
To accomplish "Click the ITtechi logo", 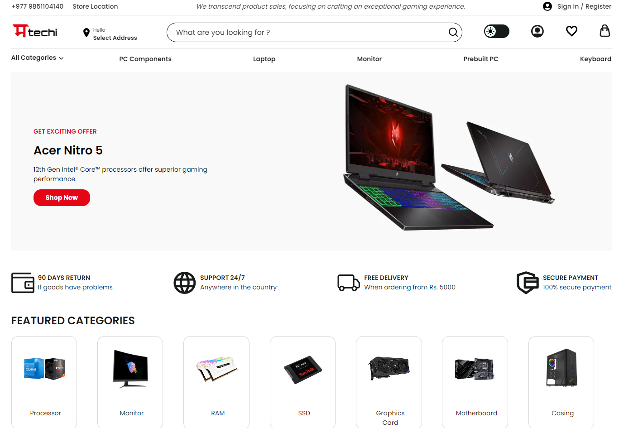I will (x=35, y=31).
